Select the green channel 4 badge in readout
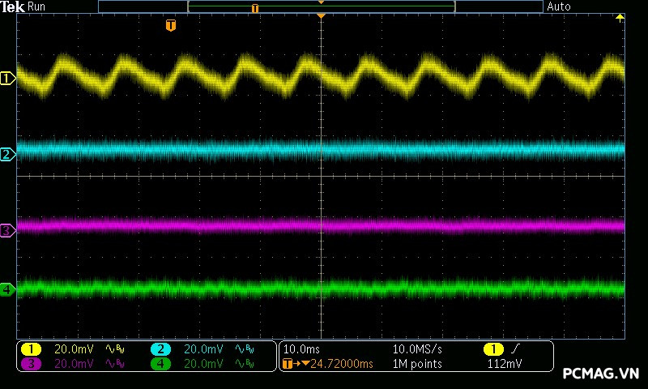Image resolution: width=648 pixels, height=389 pixels. (160, 364)
